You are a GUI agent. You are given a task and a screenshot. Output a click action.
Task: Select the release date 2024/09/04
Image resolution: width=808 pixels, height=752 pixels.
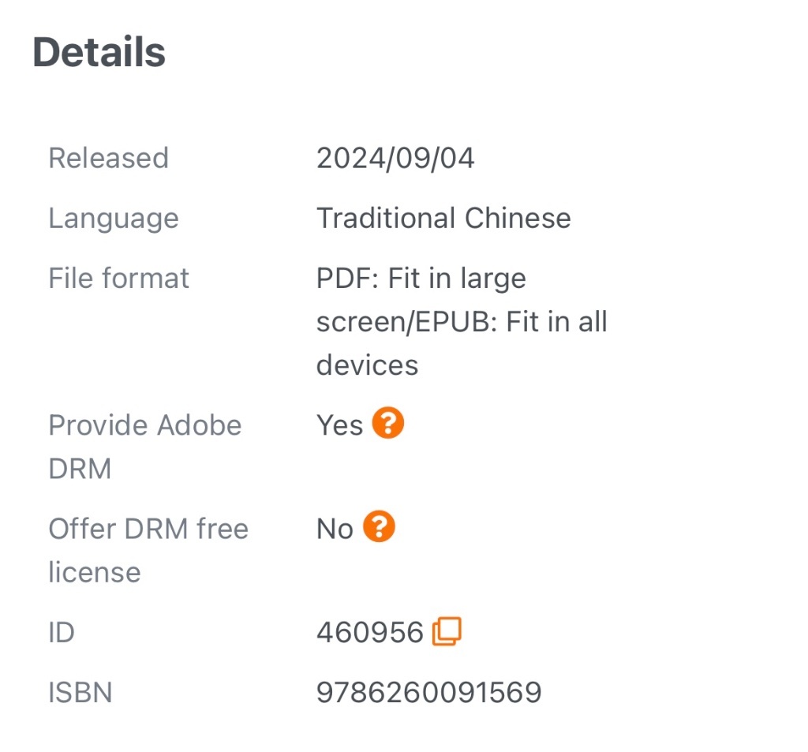[395, 159]
